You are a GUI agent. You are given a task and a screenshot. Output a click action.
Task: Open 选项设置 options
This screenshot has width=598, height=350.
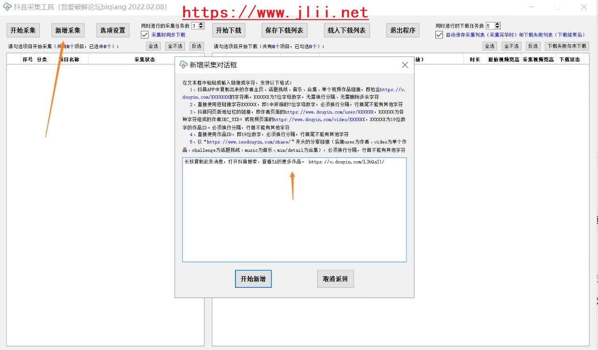pos(113,30)
